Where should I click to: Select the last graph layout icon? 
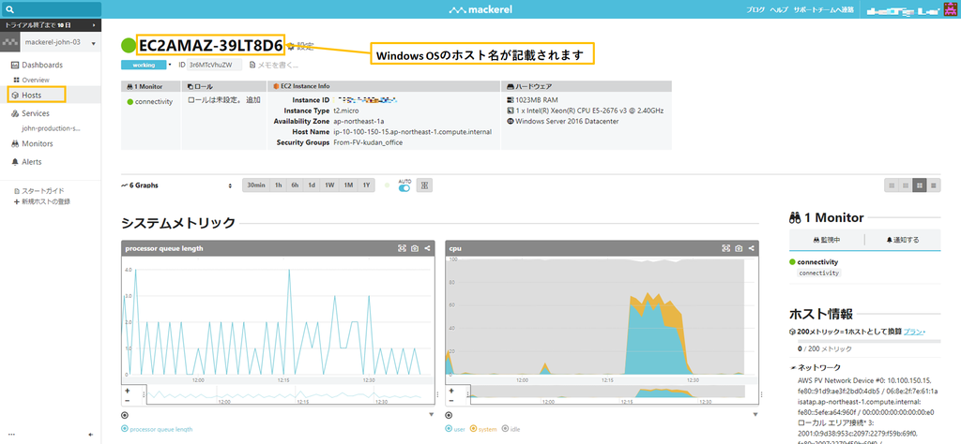pos(934,185)
